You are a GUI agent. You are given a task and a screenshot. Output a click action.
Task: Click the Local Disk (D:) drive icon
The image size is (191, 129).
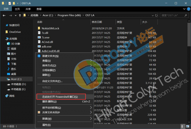tap(8, 84)
